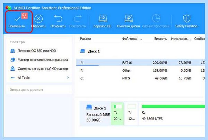Select the C: 49.68GB NTFS block in disk map
208x140 pixels.
pos(172,114)
